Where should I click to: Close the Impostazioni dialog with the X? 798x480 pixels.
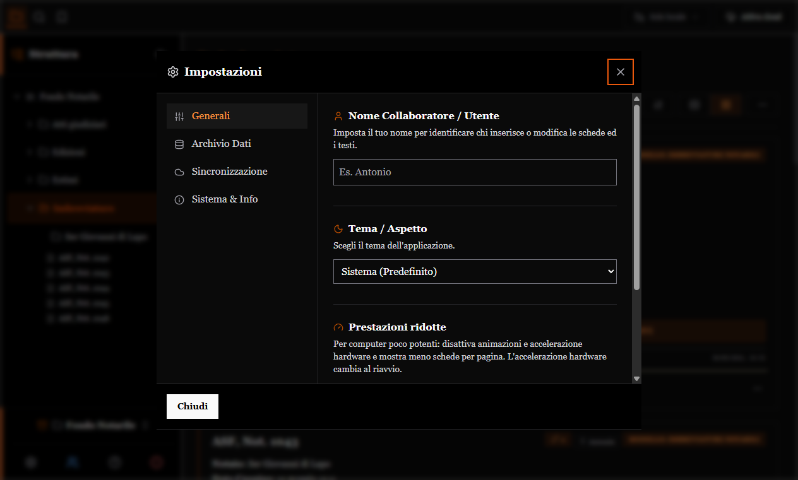click(621, 72)
